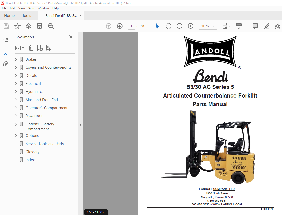
Task: Activate the Selection arrow tool
Action: tap(157, 26)
